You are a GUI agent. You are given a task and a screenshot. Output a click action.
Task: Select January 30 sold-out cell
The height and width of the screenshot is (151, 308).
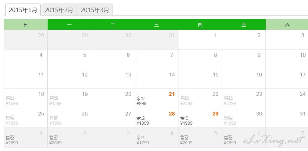click(244, 118)
